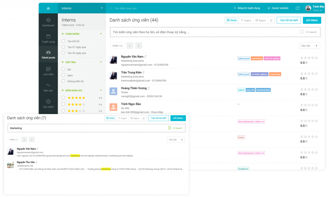Click the edit pencil icon beside Report
The height and width of the screenshot is (197, 329).
pos(271,20)
